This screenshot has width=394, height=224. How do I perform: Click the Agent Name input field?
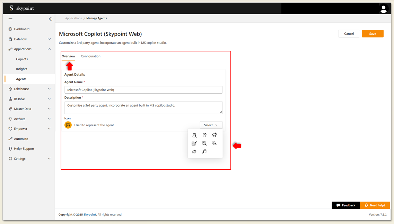[143, 90]
